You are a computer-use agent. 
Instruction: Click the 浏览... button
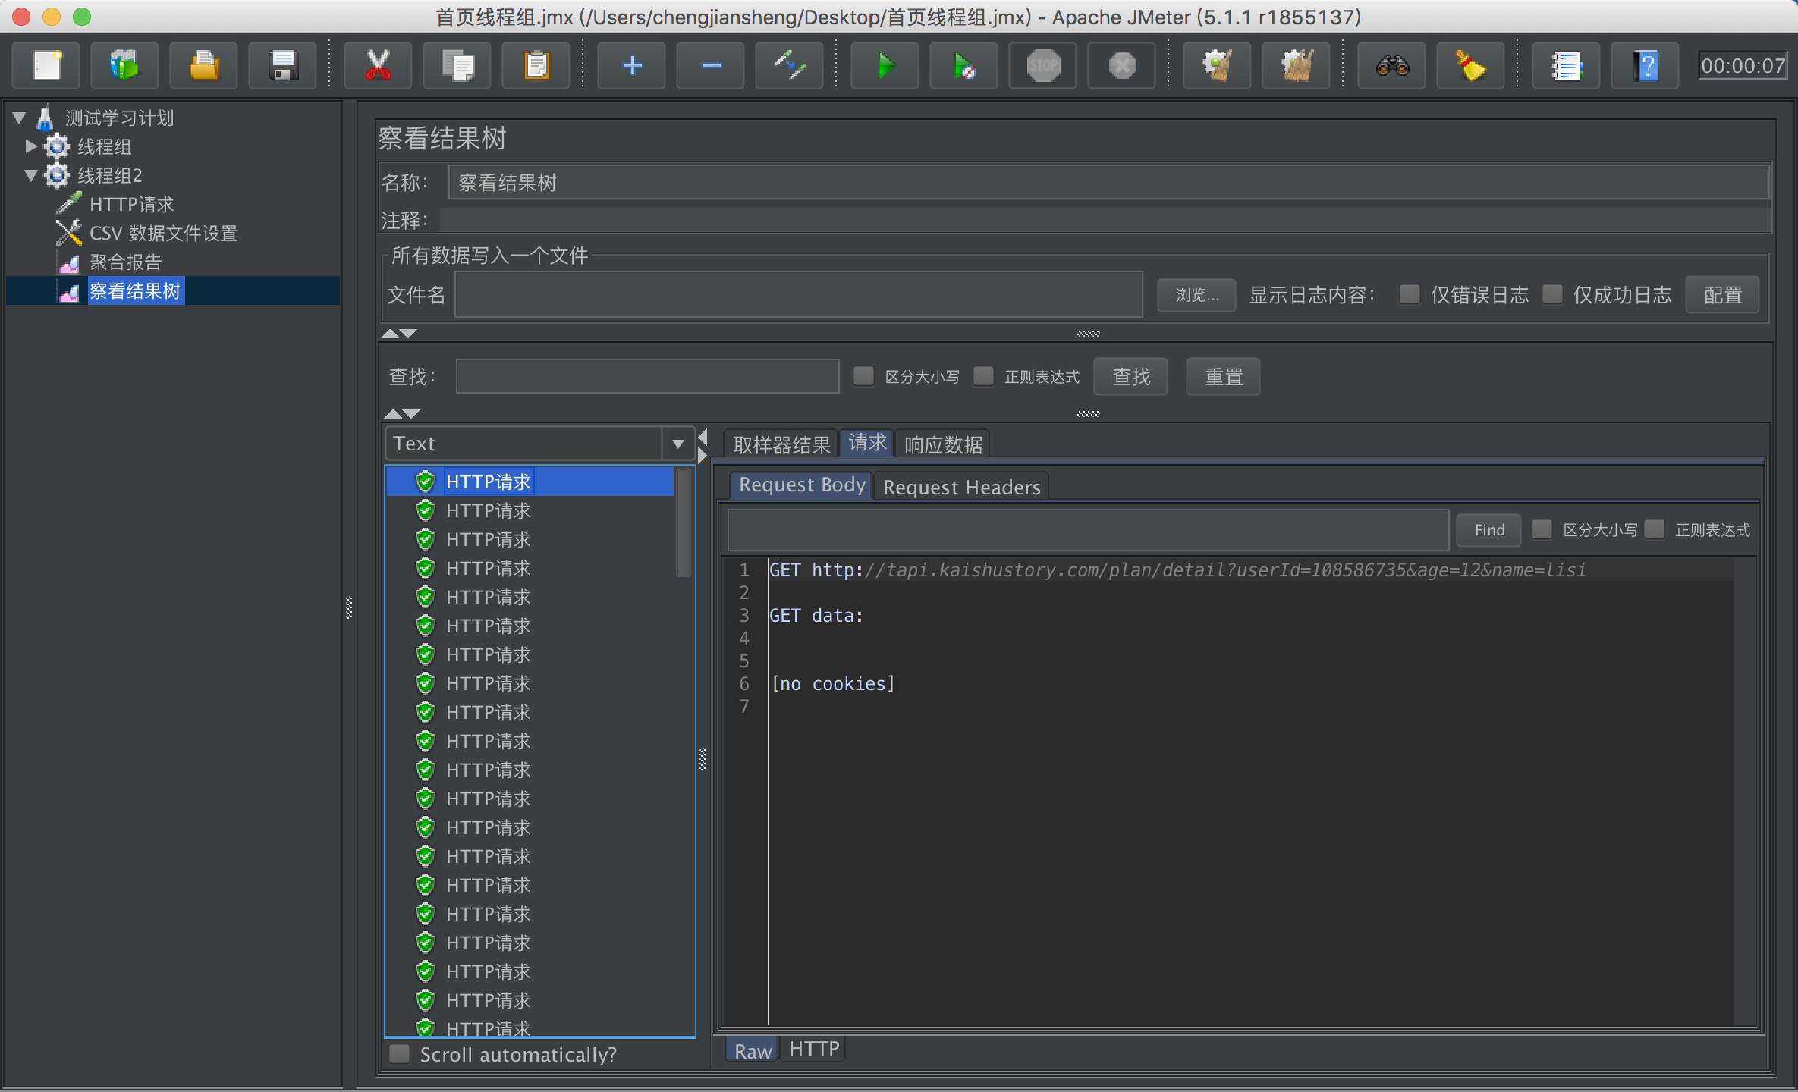point(1197,295)
